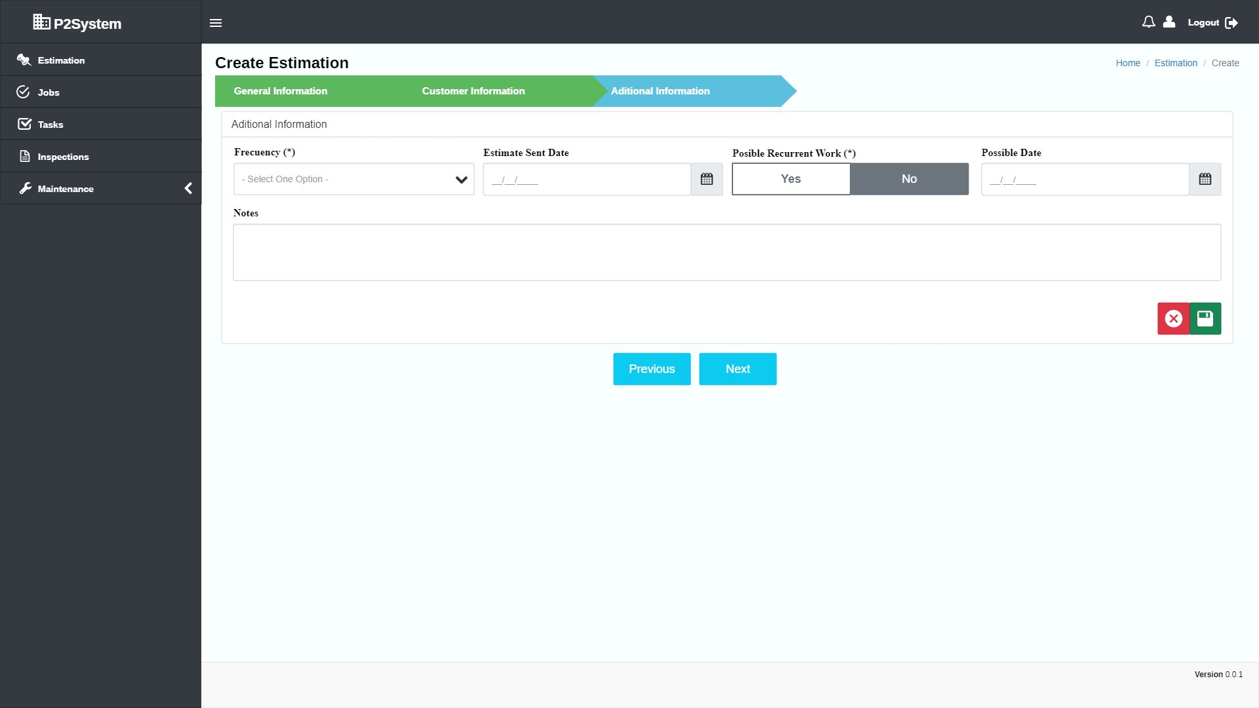Click the red cancel icon button
The width and height of the screenshot is (1259, 708).
[x=1173, y=319]
